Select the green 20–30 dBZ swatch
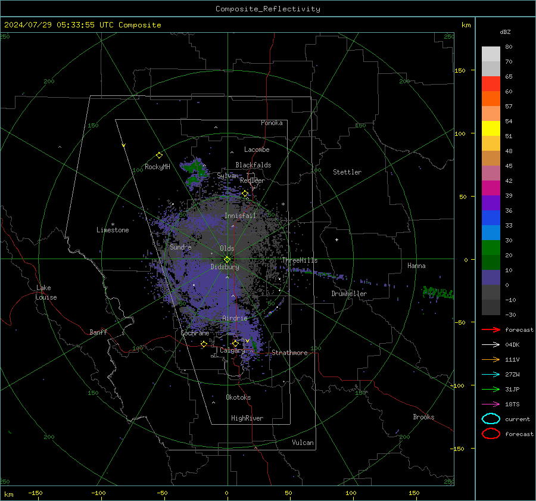Screen dimensions: 536x501 (x=491, y=248)
